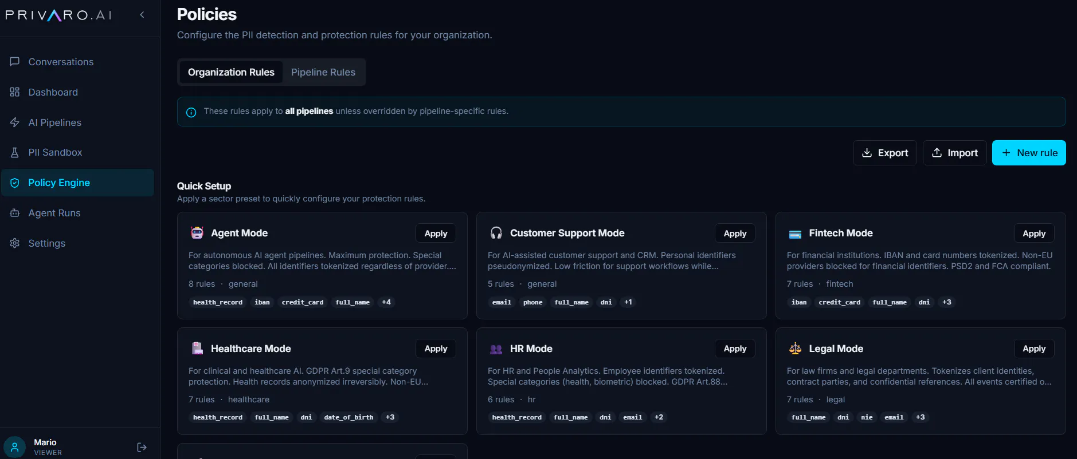Click the Conversations chat bubble icon
Screen dimensions: 1077x459
(x=15, y=62)
